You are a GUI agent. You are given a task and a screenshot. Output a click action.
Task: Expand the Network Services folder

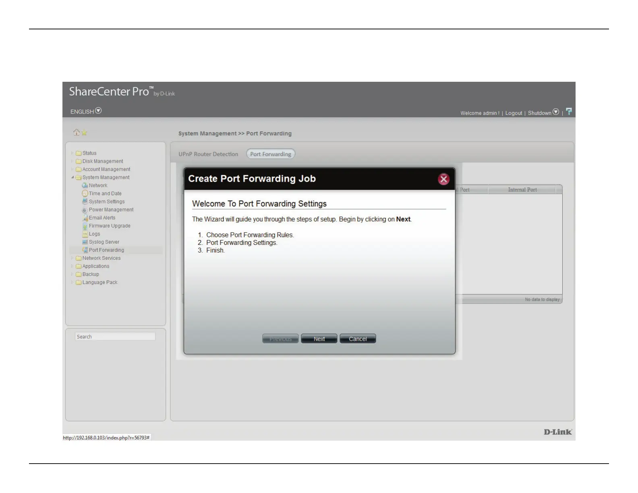(x=72, y=258)
